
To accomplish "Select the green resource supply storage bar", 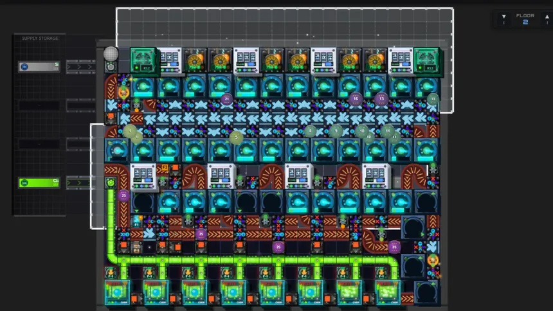I will (39, 182).
